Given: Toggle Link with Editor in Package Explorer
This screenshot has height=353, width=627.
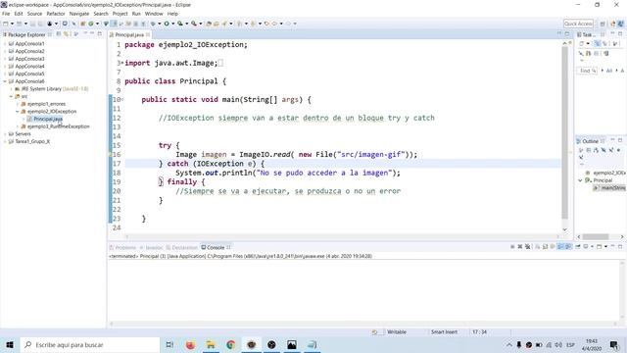Looking at the screenshot, I should coord(65,34).
